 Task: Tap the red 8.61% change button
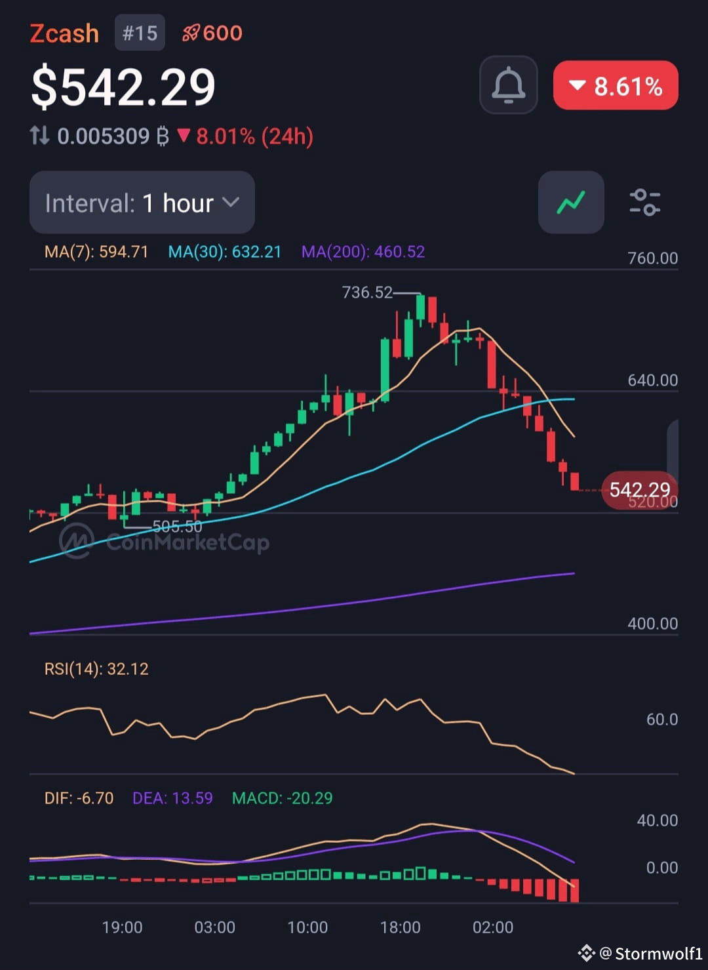[x=616, y=85]
